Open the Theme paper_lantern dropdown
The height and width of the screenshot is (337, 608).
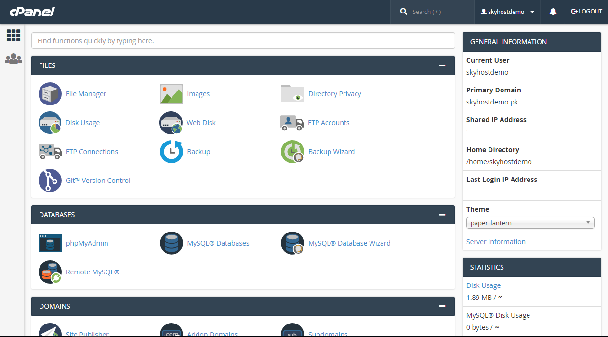530,223
